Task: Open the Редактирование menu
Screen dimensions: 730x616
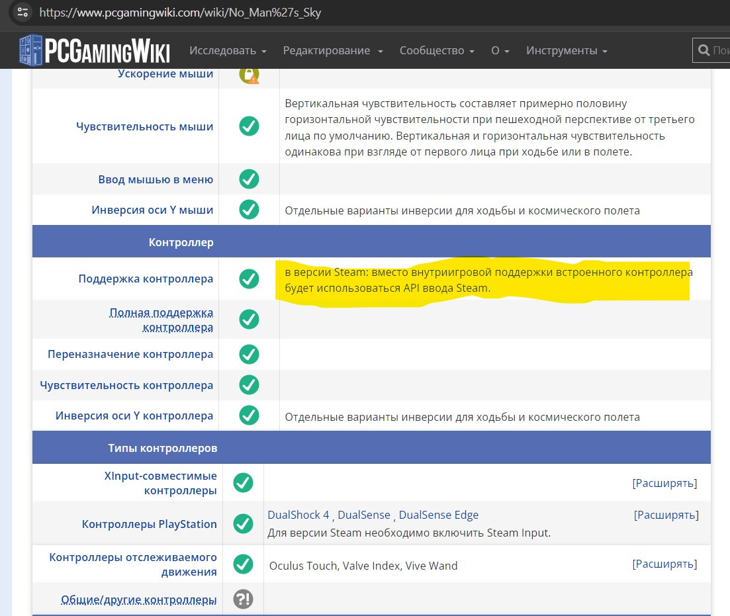Action: (333, 51)
